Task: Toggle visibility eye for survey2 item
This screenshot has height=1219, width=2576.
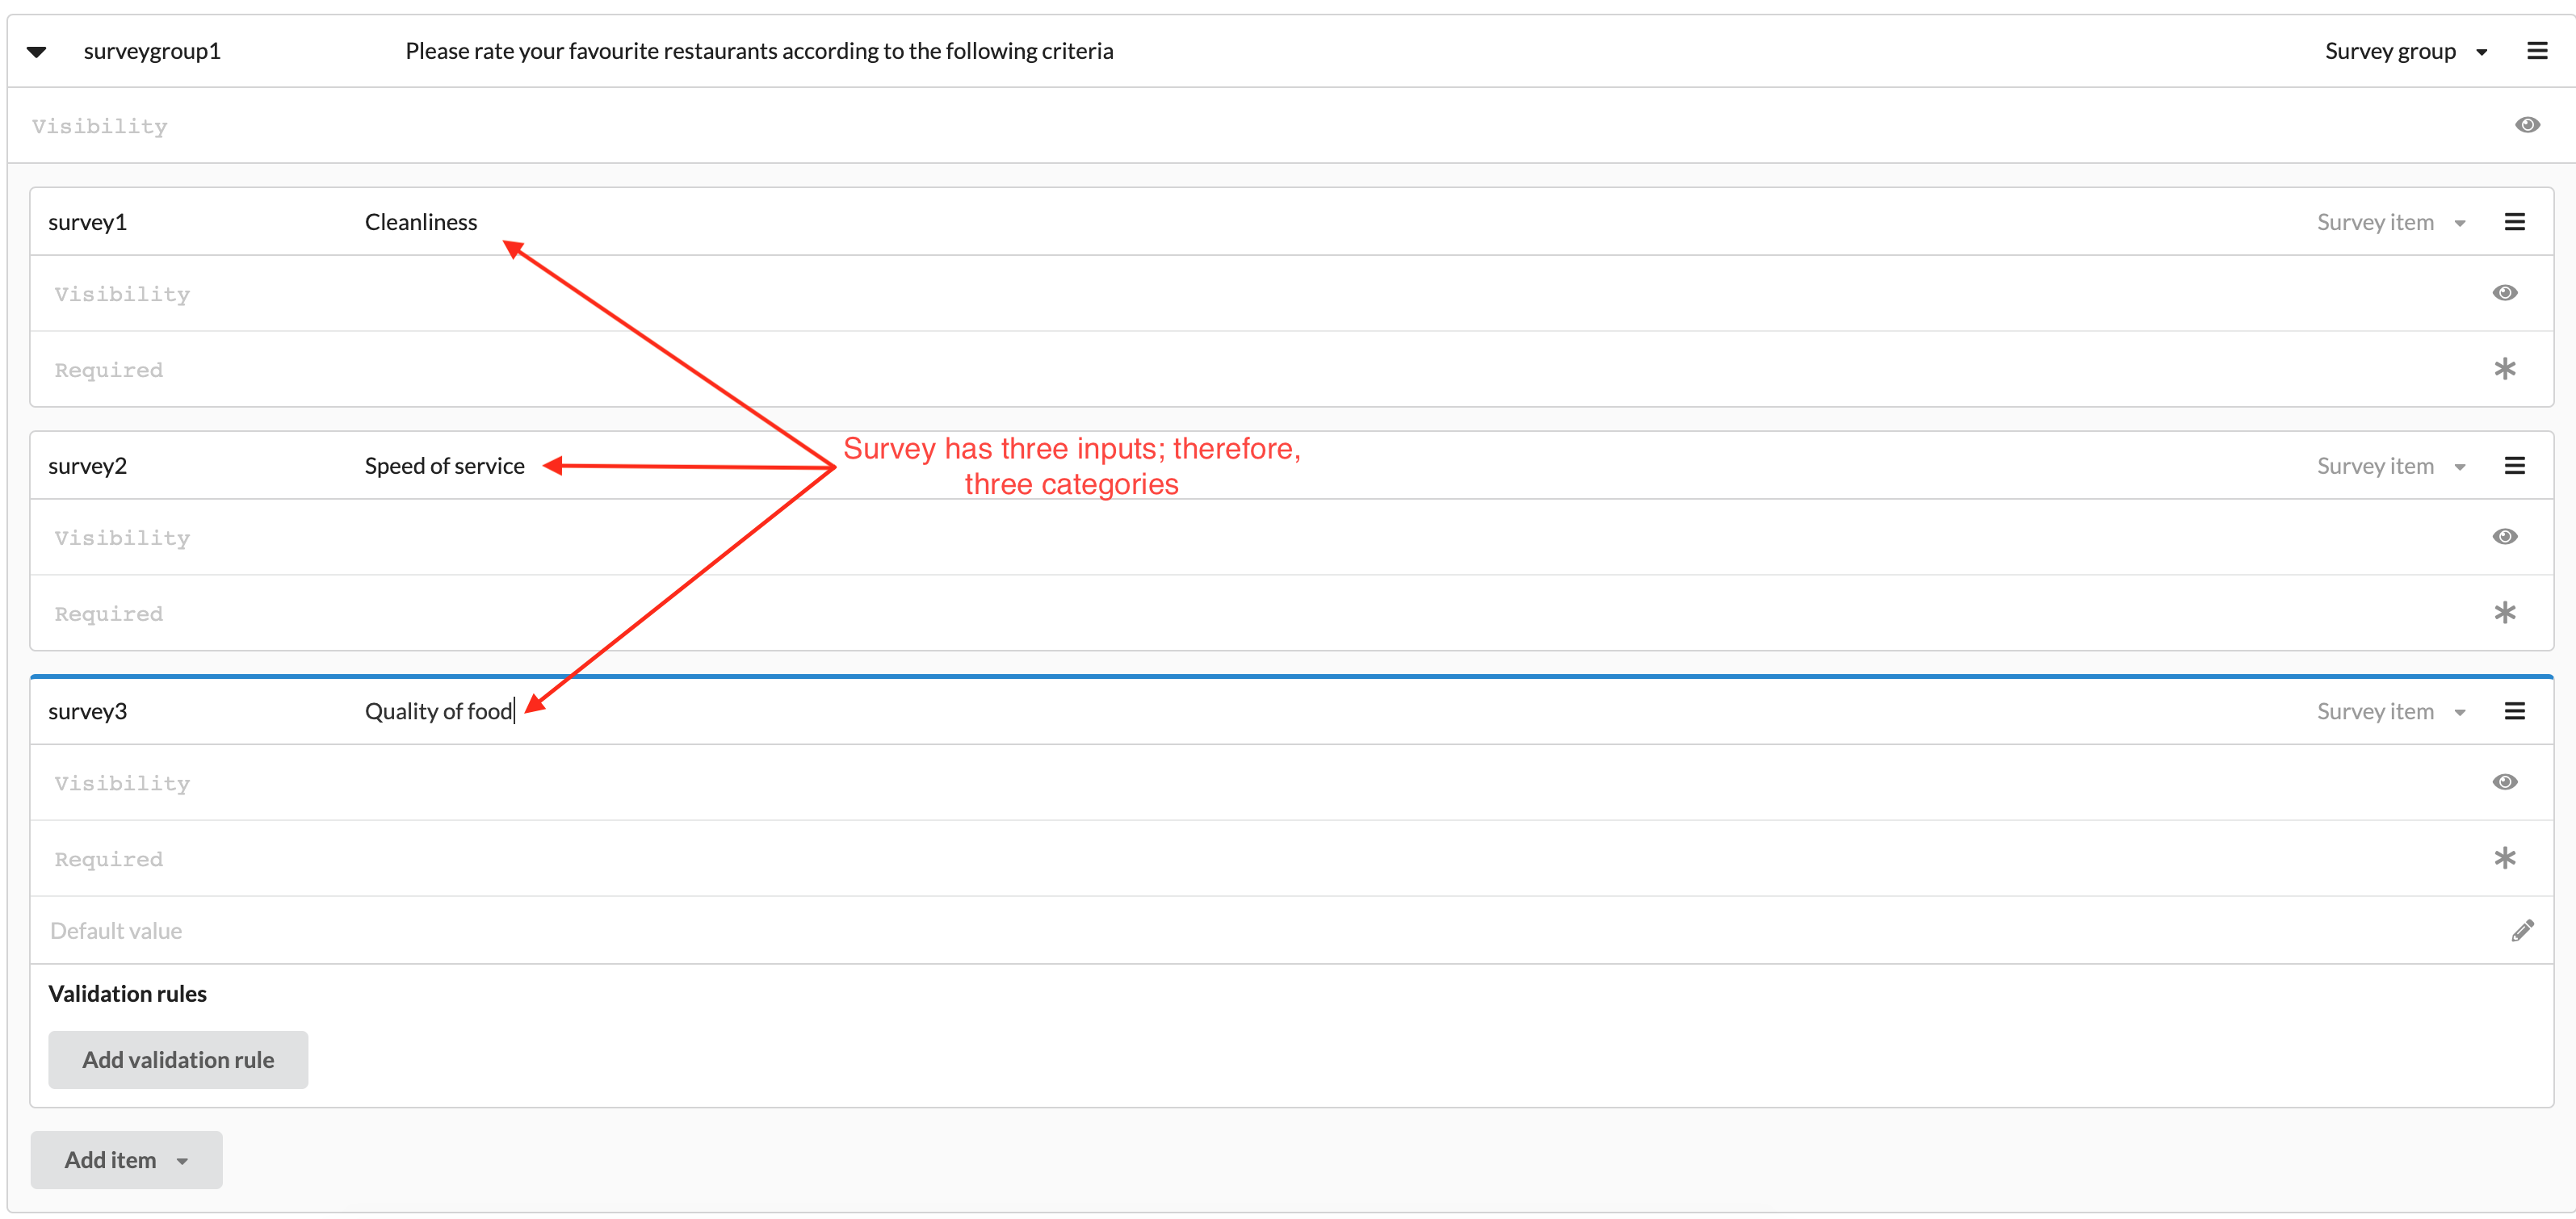Action: tap(2504, 537)
